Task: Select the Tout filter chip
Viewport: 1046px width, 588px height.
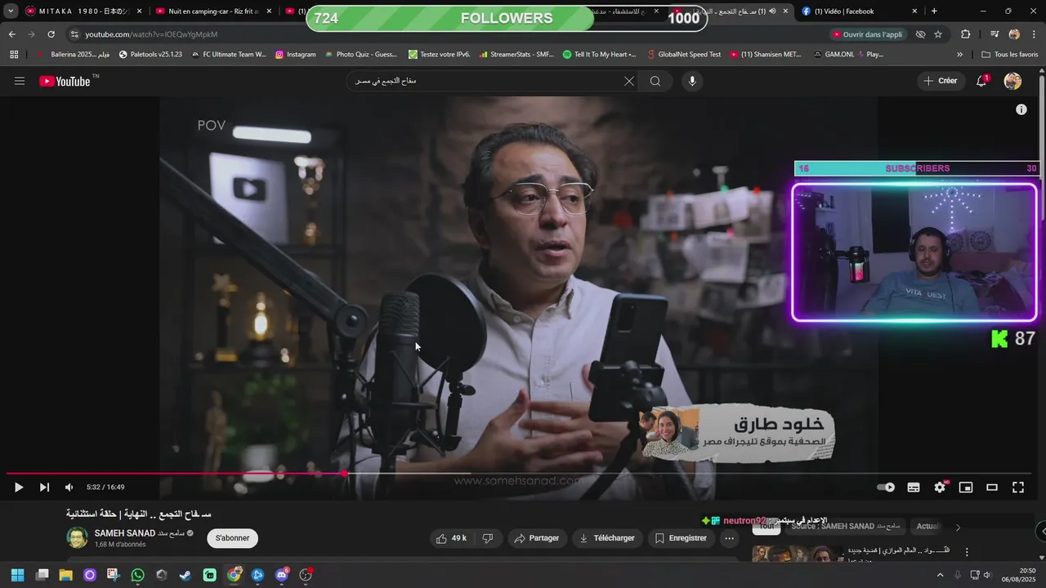Action: [x=767, y=527]
